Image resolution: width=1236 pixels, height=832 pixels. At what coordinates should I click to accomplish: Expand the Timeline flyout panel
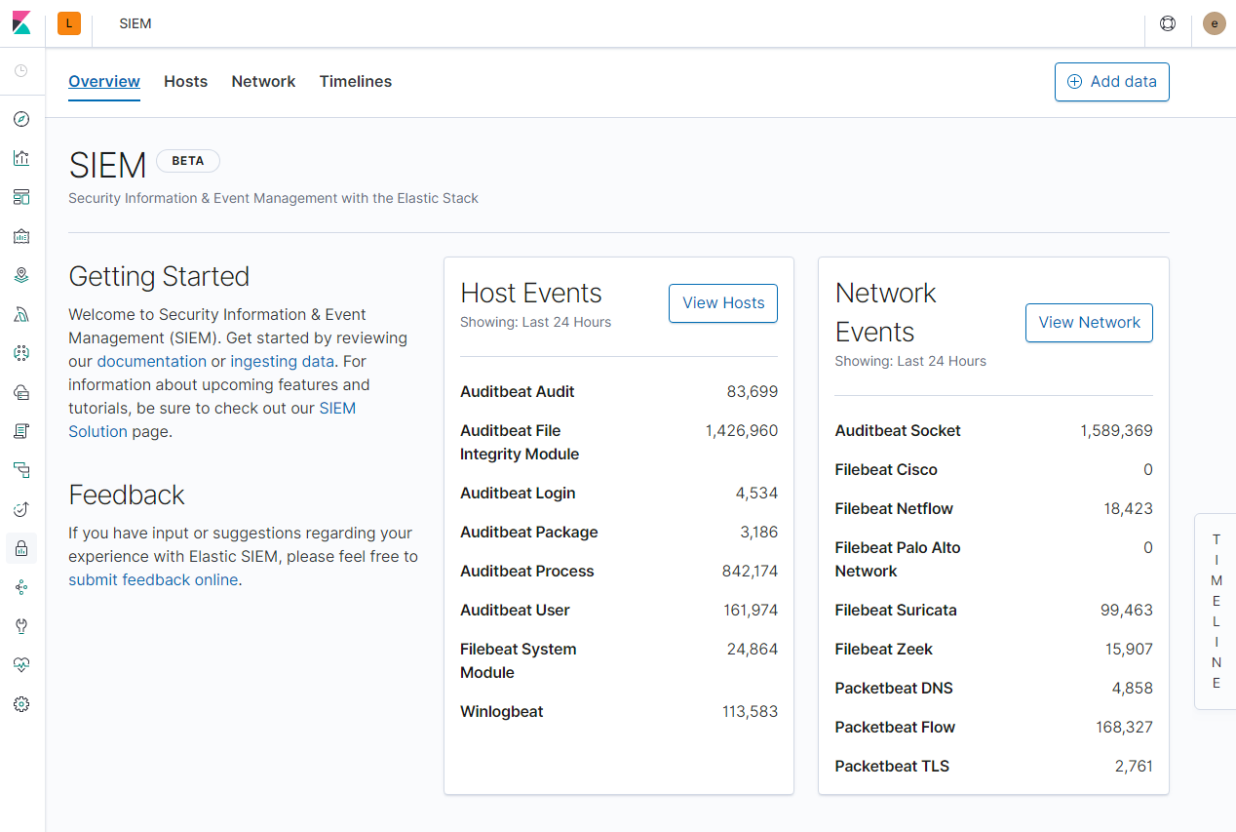(x=1216, y=612)
